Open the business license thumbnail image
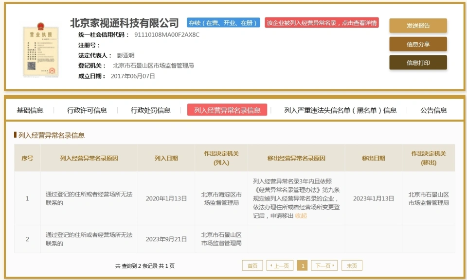This screenshot has width=467, height=280. point(41,49)
